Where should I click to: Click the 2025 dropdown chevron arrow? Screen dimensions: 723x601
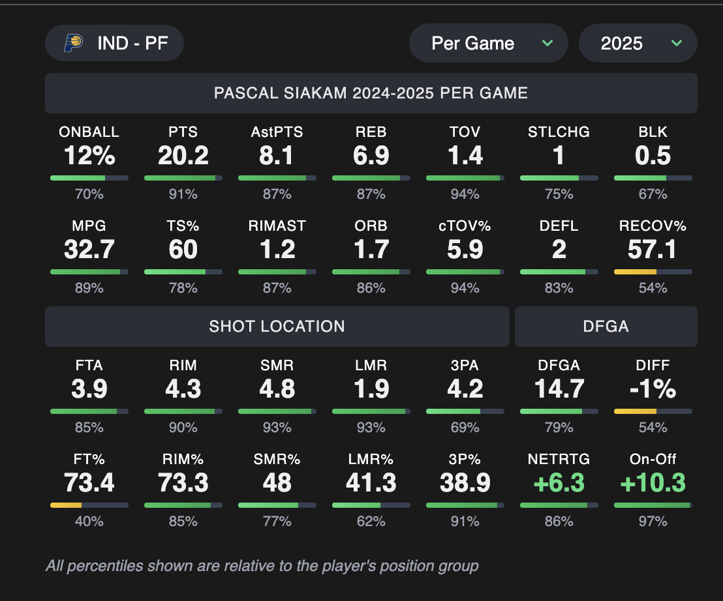point(677,44)
